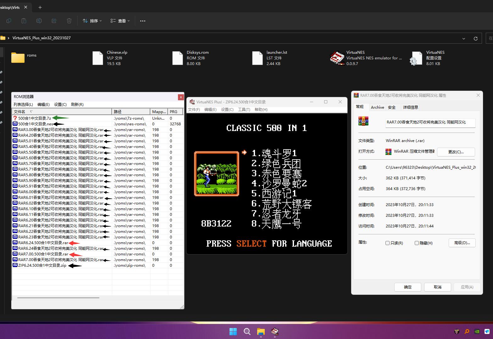Click the Explorer rename toolbar icon
The width and height of the screenshot is (493, 339).
[x=39, y=21]
